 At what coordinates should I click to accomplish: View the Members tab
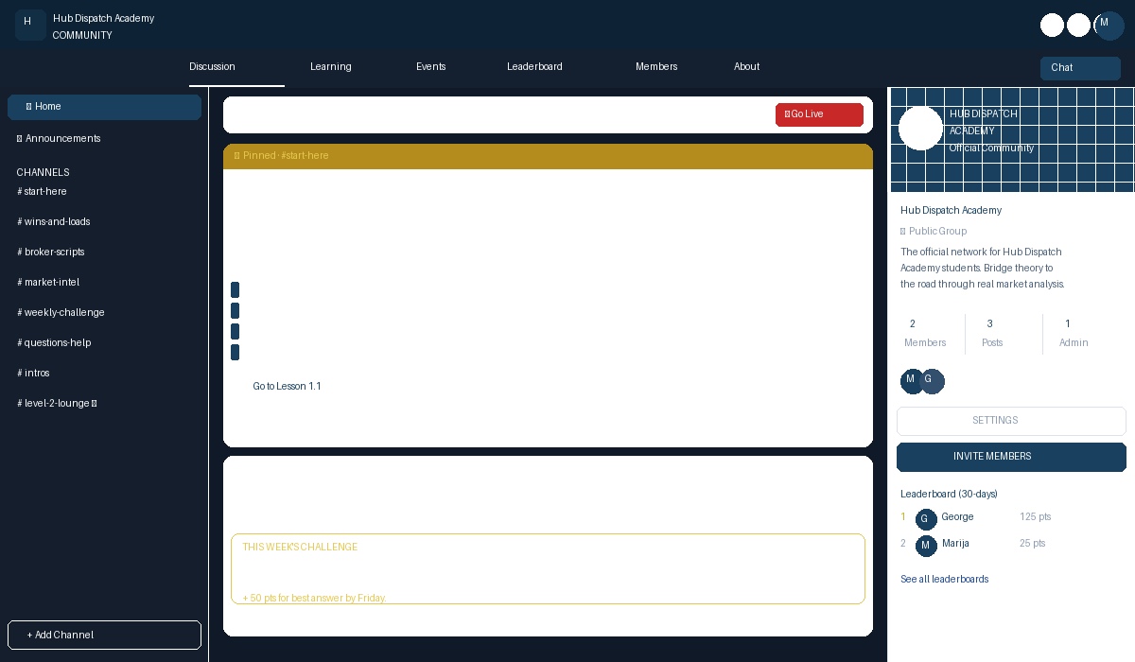[x=656, y=67]
